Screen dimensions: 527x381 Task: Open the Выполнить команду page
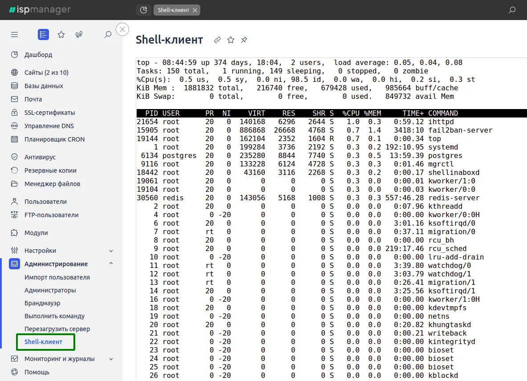click(x=54, y=316)
